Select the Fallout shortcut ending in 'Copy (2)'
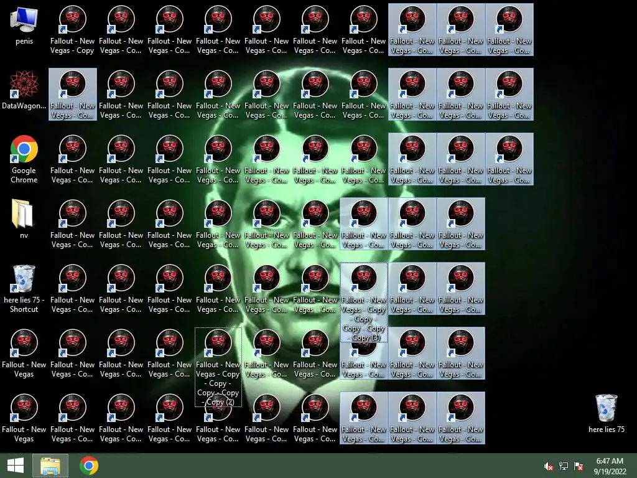Viewport: 637px width, 478px height. click(x=218, y=367)
